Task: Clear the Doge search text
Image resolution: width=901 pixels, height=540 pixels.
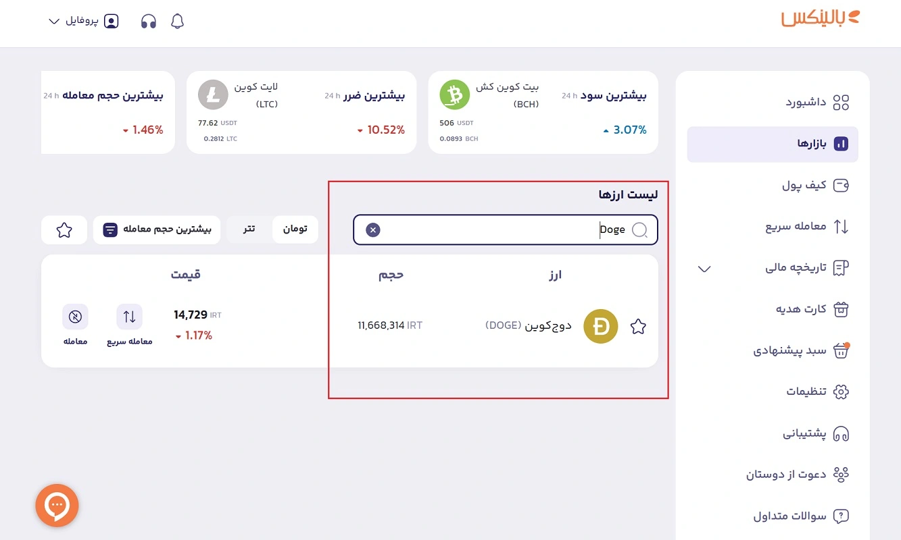Action: point(373,230)
